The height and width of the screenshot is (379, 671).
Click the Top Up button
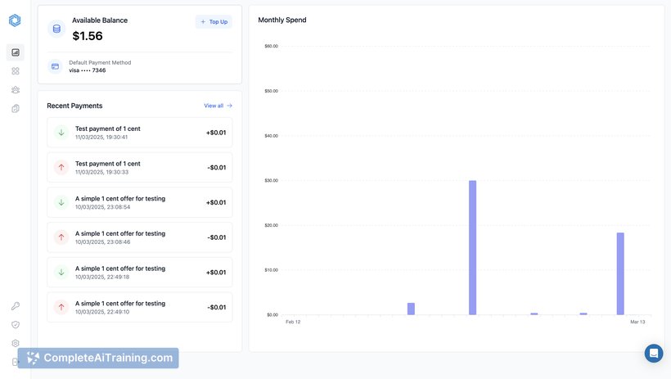(x=214, y=21)
